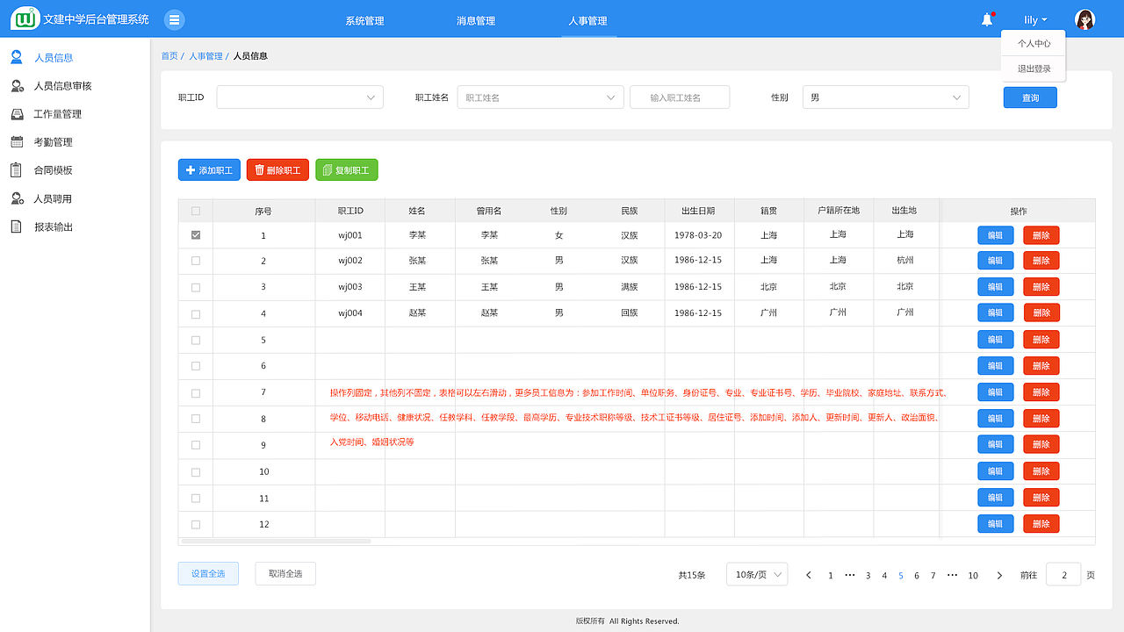Click 删除 for employee wj004
The image size is (1124, 632).
click(1041, 312)
